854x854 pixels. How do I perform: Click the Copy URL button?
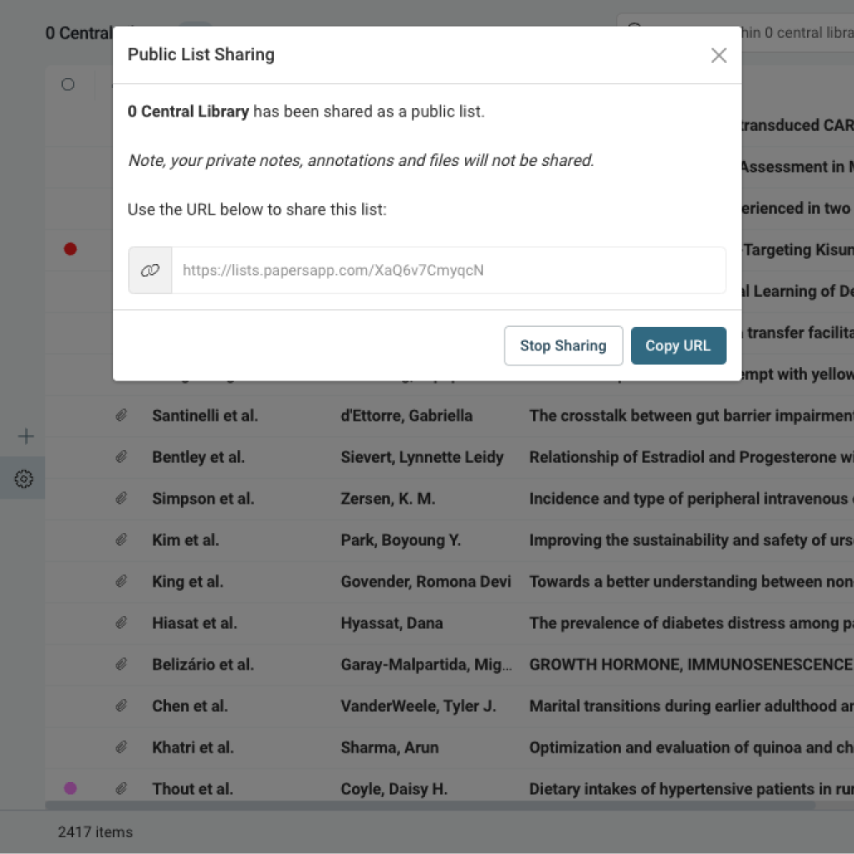click(x=678, y=345)
